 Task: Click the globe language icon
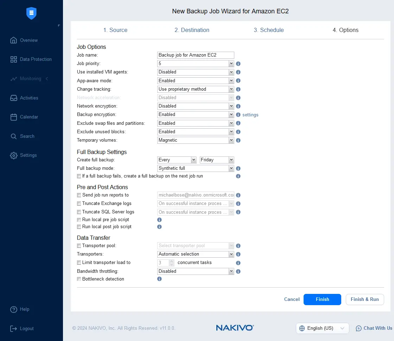(302, 328)
